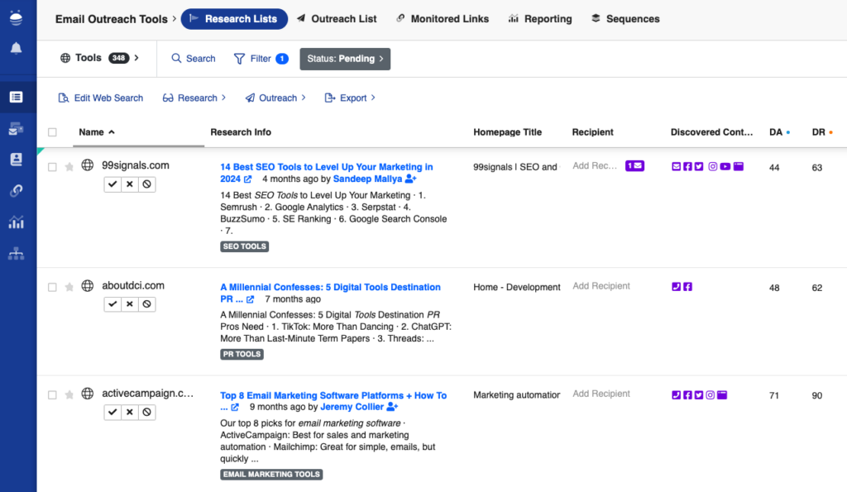Viewport: 847px width, 492px height.
Task: Click the YouTube icon for 99signals.com
Action: click(x=725, y=166)
